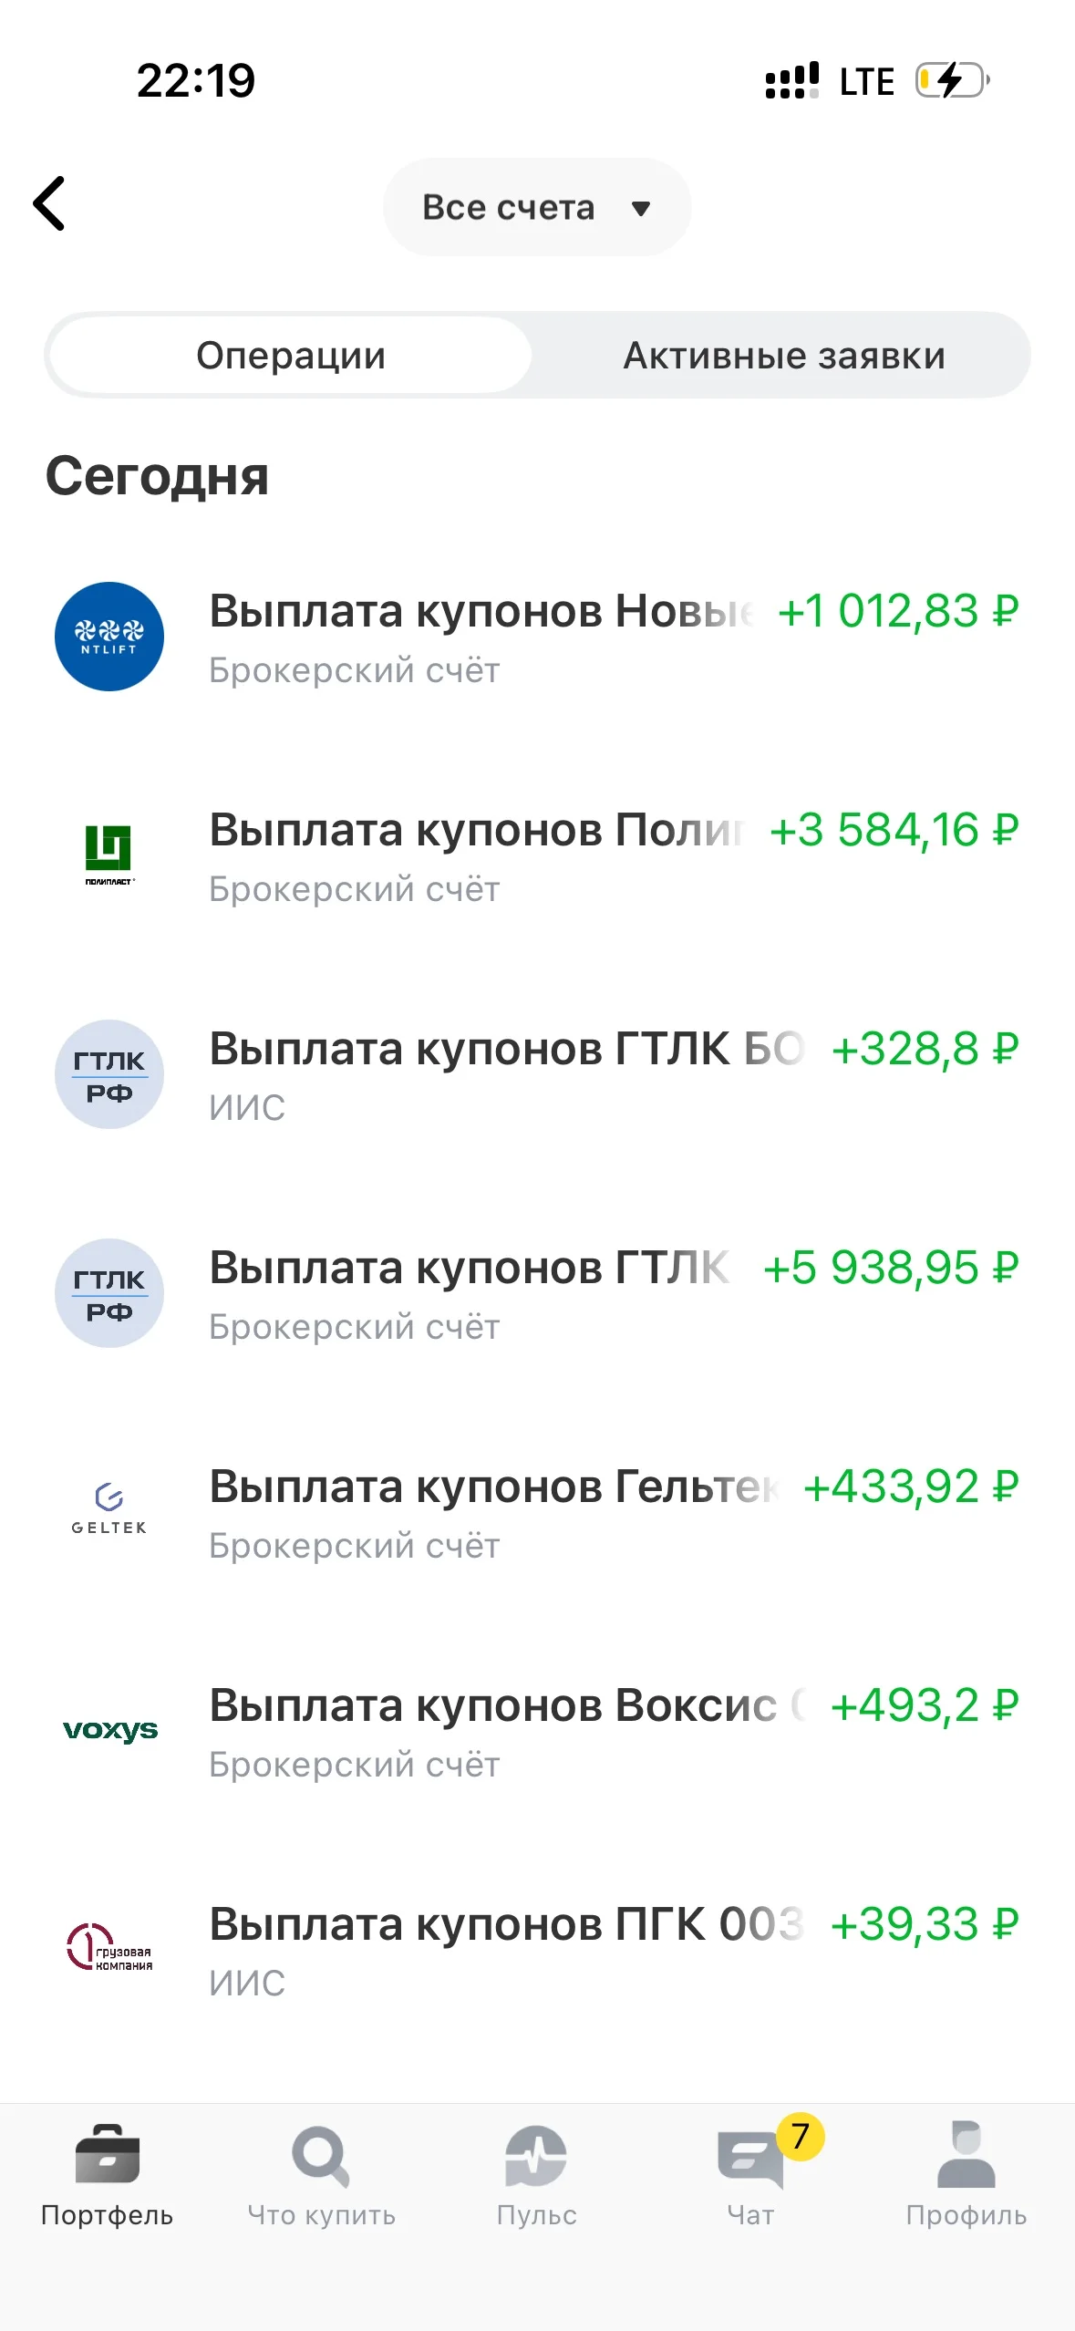The image size is (1075, 2331).
Task: Open the ГТЛК payout +5 938,95 ₽
Action: [537, 1293]
